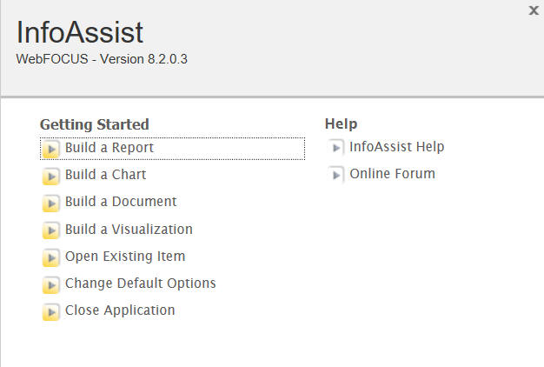Start the Build a Document option
The height and width of the screenshot is (367, 544).
point(121,202)
